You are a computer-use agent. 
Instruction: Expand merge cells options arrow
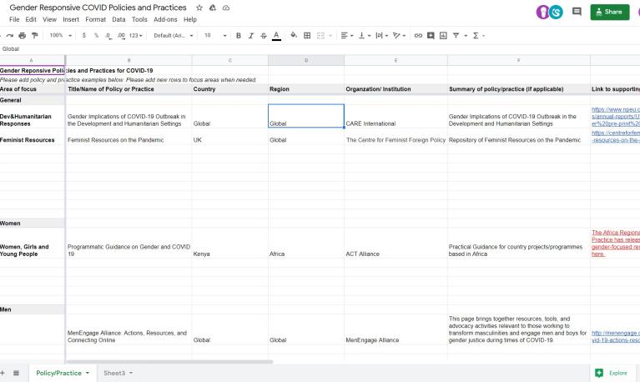click(330, 36)
